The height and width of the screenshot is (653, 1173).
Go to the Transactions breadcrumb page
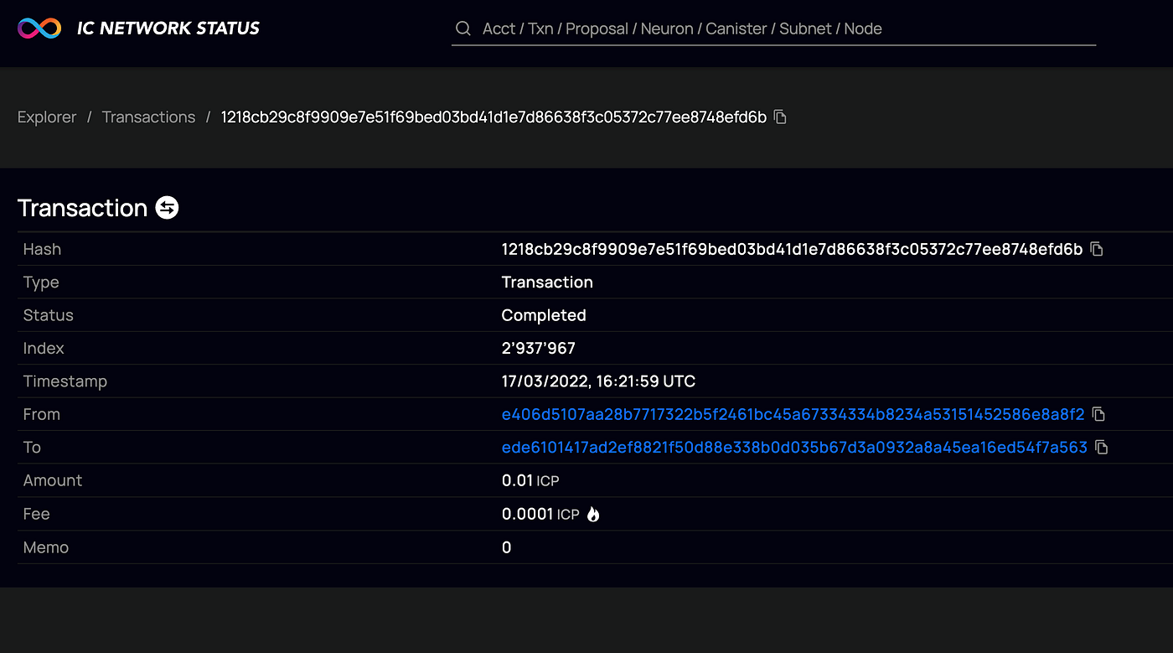(x=148, y=117)
